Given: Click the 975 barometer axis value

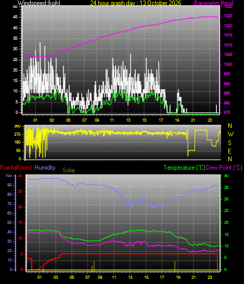Looking at the screenshot, I should pyautogui.click(x=227, y=112).
